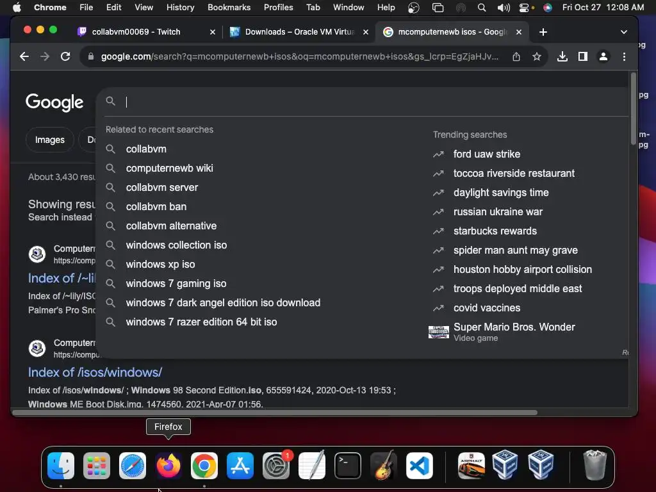This screenshot has height=492, width=656.
Task: Click the Chrome address bar URL
Action: click(x=300, y=56)
